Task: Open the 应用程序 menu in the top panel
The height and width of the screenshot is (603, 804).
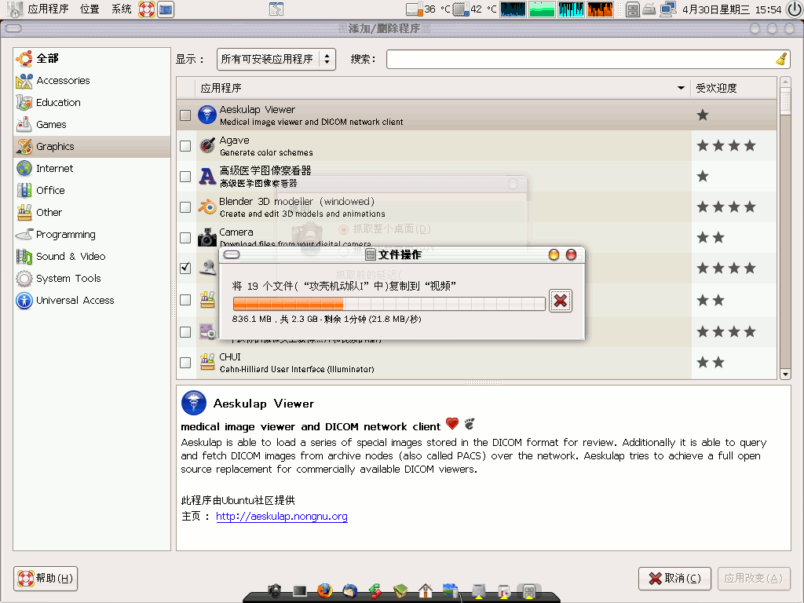Action: [x=48, y=9]
